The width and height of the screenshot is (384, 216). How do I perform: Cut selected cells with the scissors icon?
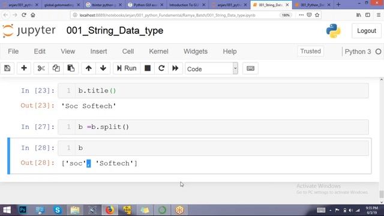[41, 68]
